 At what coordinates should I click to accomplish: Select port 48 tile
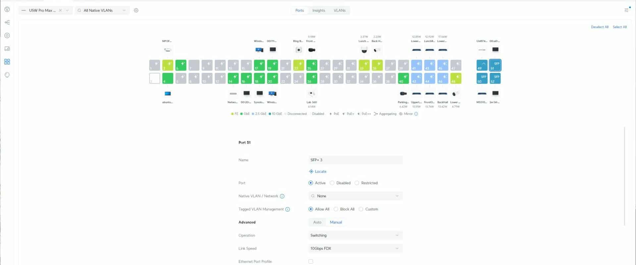pos(456,78)
